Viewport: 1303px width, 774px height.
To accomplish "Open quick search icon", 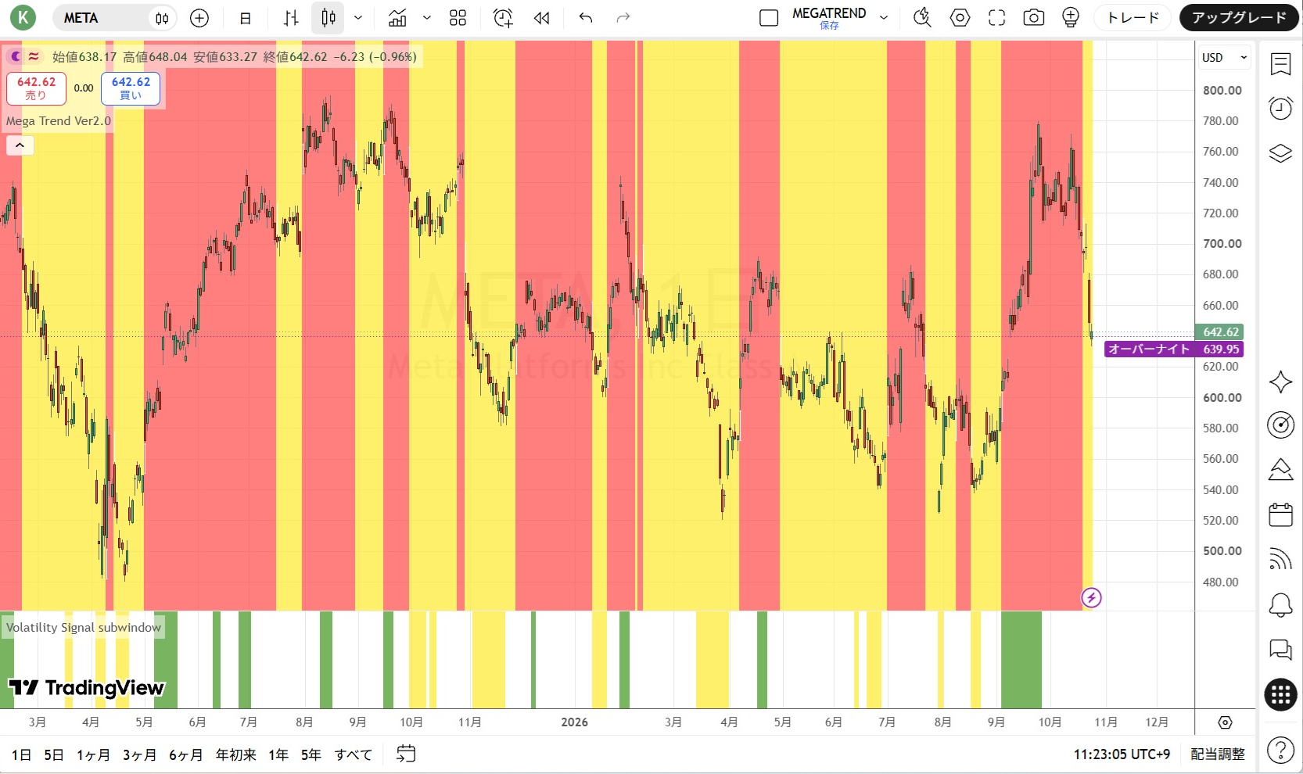I will pos(923,18).
